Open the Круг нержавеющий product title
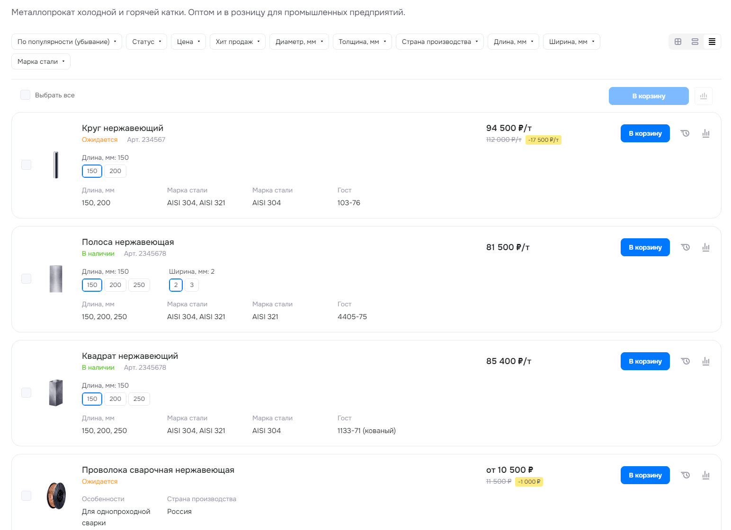The width and height of the screenshot is (731, 530). (x=123, y=128)
